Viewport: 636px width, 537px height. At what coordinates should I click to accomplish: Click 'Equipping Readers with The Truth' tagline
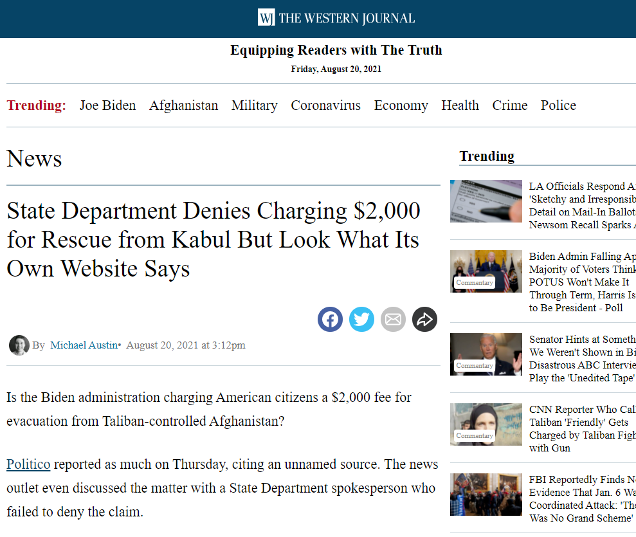click(x=336, y=50)
